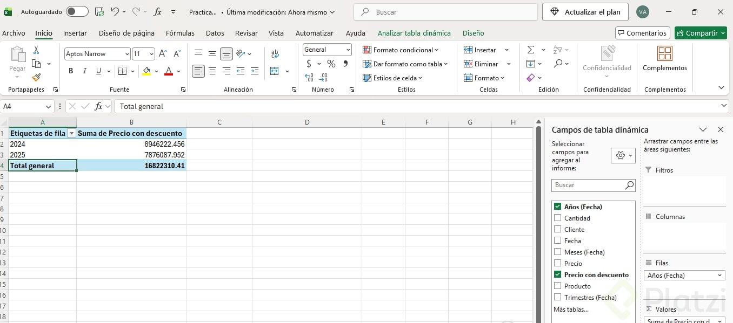Apply Italic formatting
Screen dimensions: 733x323
click(x=84, y=71)
